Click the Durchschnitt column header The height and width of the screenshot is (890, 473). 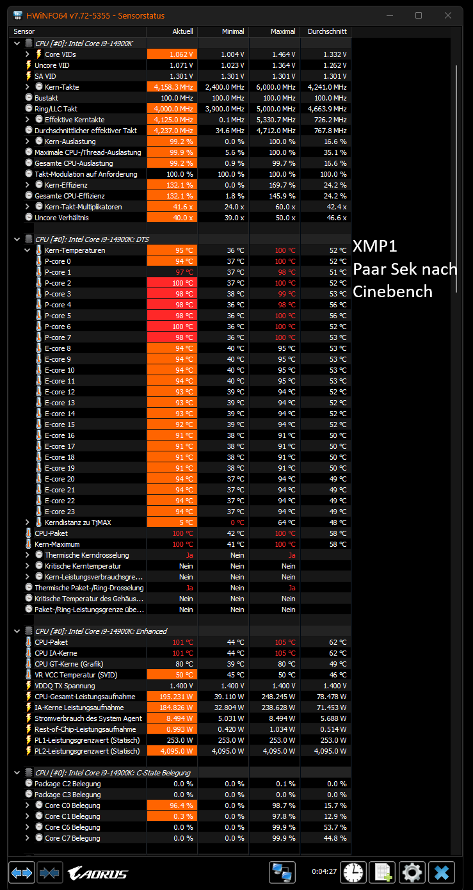[x=326, y=31]
